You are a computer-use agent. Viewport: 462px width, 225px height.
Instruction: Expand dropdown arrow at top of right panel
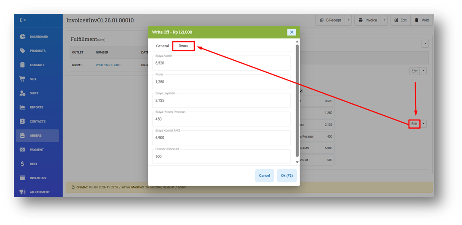[425, 44]
